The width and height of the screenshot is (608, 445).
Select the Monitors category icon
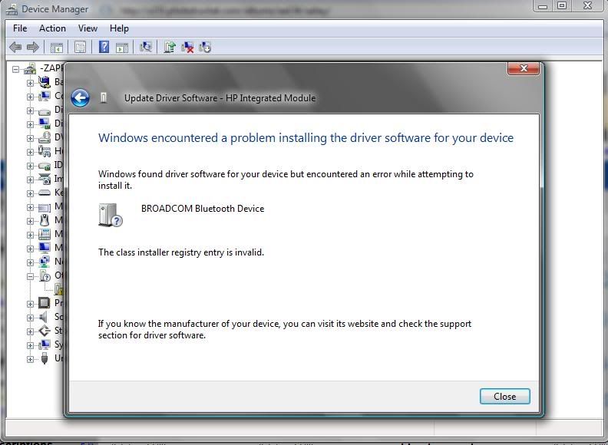coord(45,248)
